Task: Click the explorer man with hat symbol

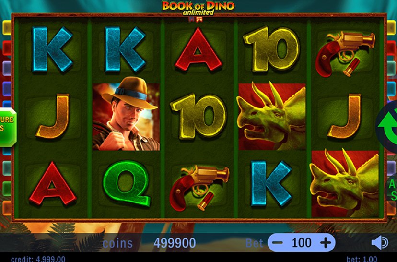Action: coord(126,117)
